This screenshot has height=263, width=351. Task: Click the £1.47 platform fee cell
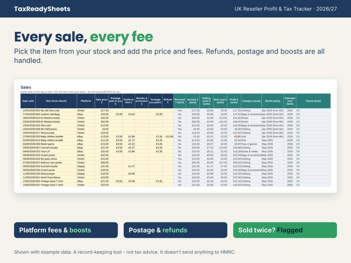(x=129, y=166)
